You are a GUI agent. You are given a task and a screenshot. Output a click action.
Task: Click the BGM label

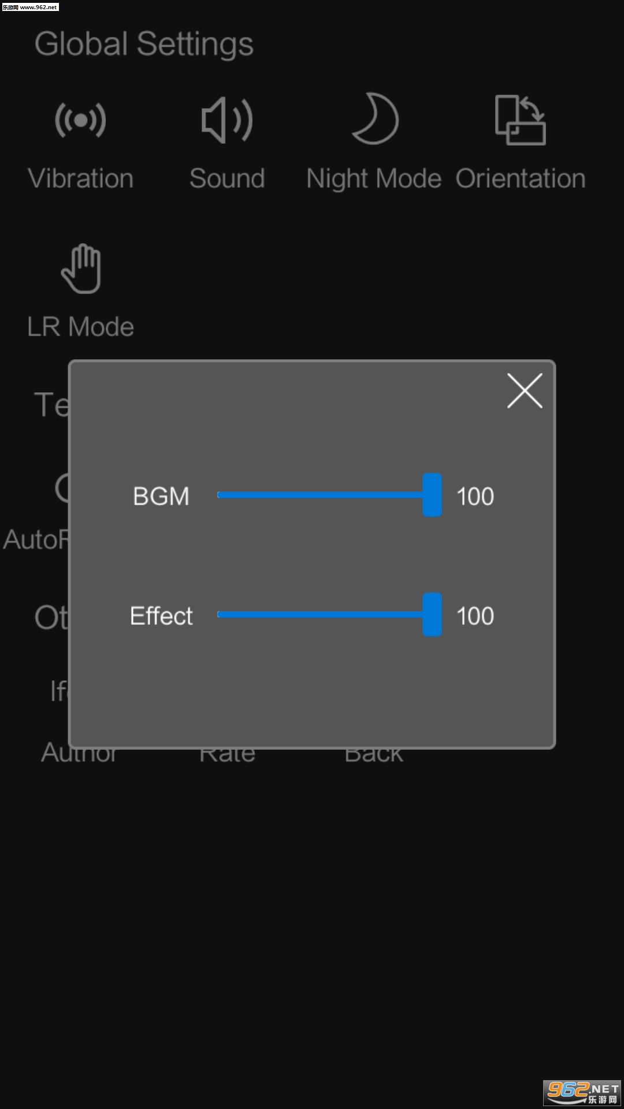point(161,497)
